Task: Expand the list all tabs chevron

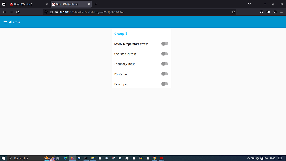Action: tap(249, 4)
